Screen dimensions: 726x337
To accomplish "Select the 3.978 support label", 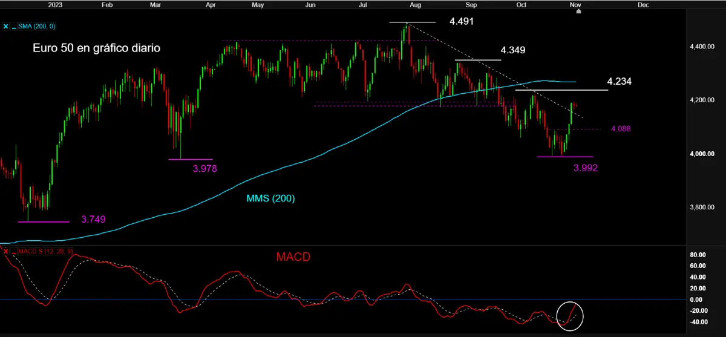I will coord(204,169).
